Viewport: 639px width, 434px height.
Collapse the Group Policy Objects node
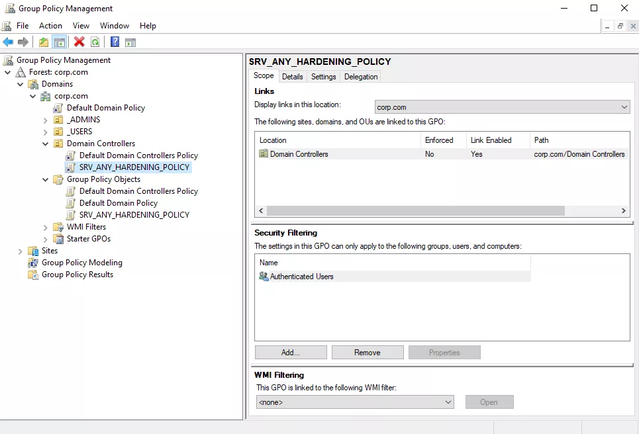(x=46, y=179)
